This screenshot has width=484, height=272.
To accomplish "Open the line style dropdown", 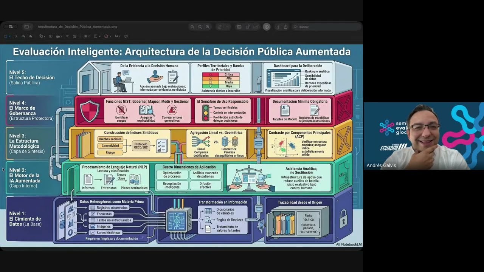I will [x=87, y=36].
